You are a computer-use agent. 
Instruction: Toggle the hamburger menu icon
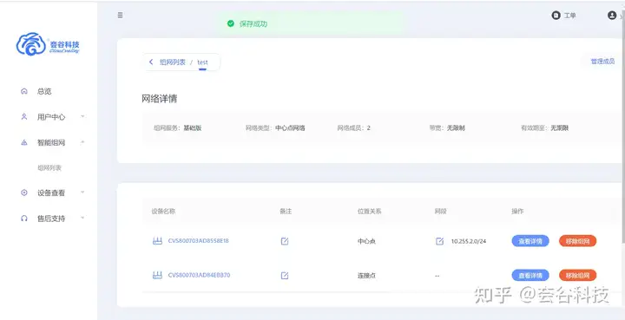pos(120,15)
